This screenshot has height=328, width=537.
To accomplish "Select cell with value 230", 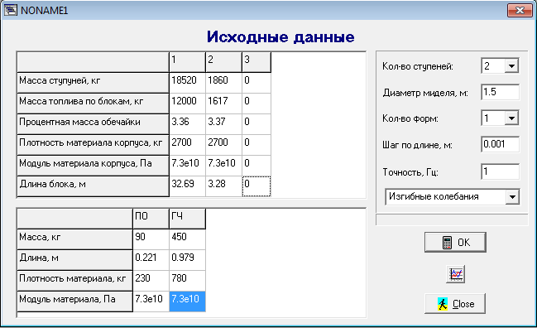I will tap(151, 280).
